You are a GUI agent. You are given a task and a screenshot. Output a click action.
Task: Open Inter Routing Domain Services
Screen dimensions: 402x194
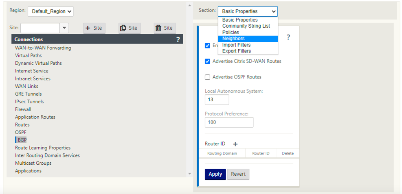click(47, 155)
